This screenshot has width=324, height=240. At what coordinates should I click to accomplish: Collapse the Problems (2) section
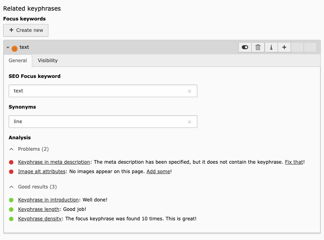pyautogui.click(x=11, y=149)
